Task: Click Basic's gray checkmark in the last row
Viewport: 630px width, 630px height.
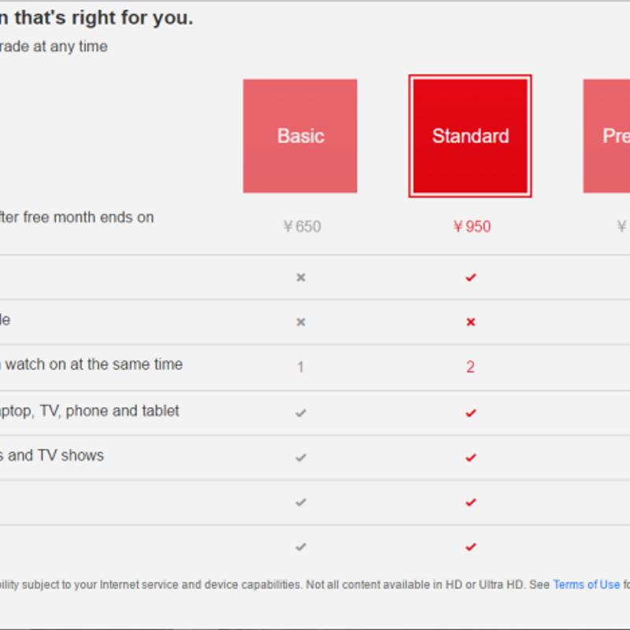Action: (301, 547)
